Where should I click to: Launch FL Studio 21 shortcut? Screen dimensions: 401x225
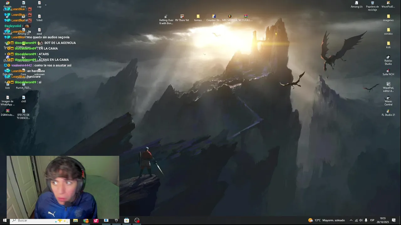point(388,112)
